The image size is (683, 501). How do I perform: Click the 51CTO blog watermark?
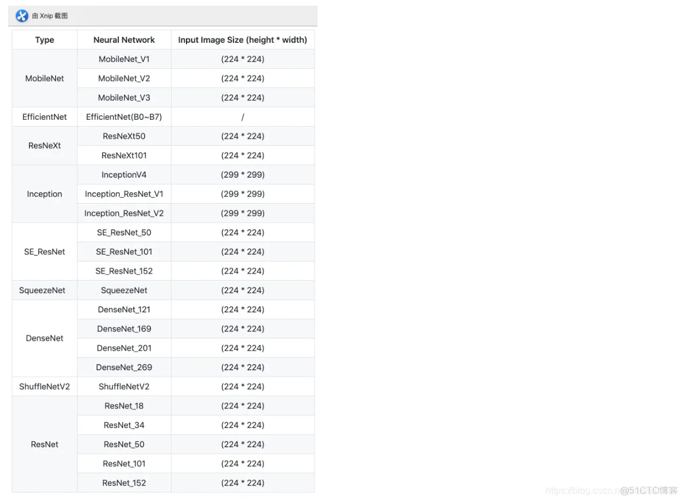[x=649, y=491]
